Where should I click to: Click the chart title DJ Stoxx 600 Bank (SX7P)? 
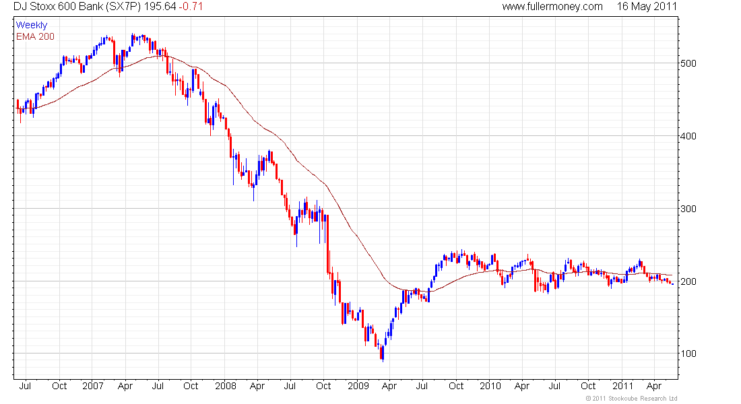(77, 7)
